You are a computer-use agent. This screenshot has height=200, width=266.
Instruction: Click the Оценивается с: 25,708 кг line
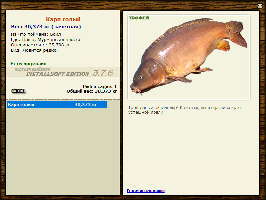(x=41, y=45)
